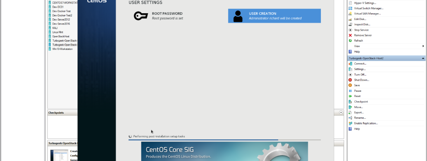Click the red Remove Server icon
Viewport: 427px width, 161px height.
point(350,35)
